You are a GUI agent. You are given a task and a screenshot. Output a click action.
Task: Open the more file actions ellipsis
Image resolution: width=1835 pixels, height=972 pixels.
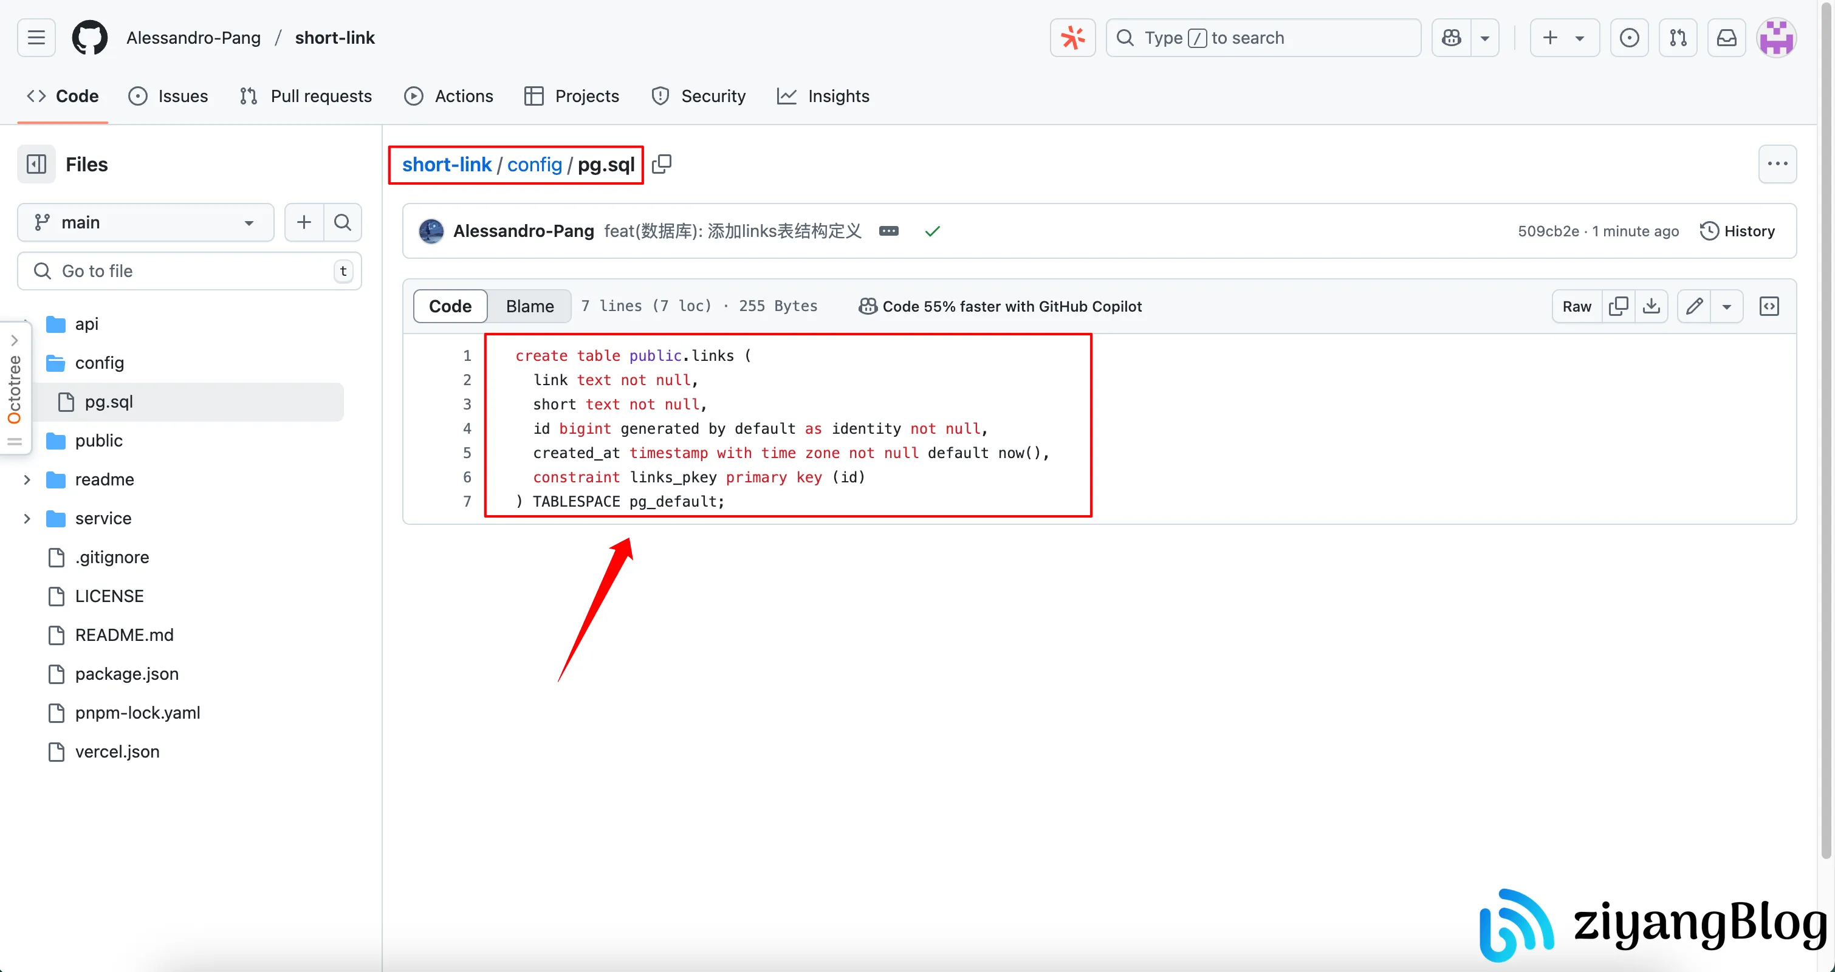click(x=1777, y=165)
